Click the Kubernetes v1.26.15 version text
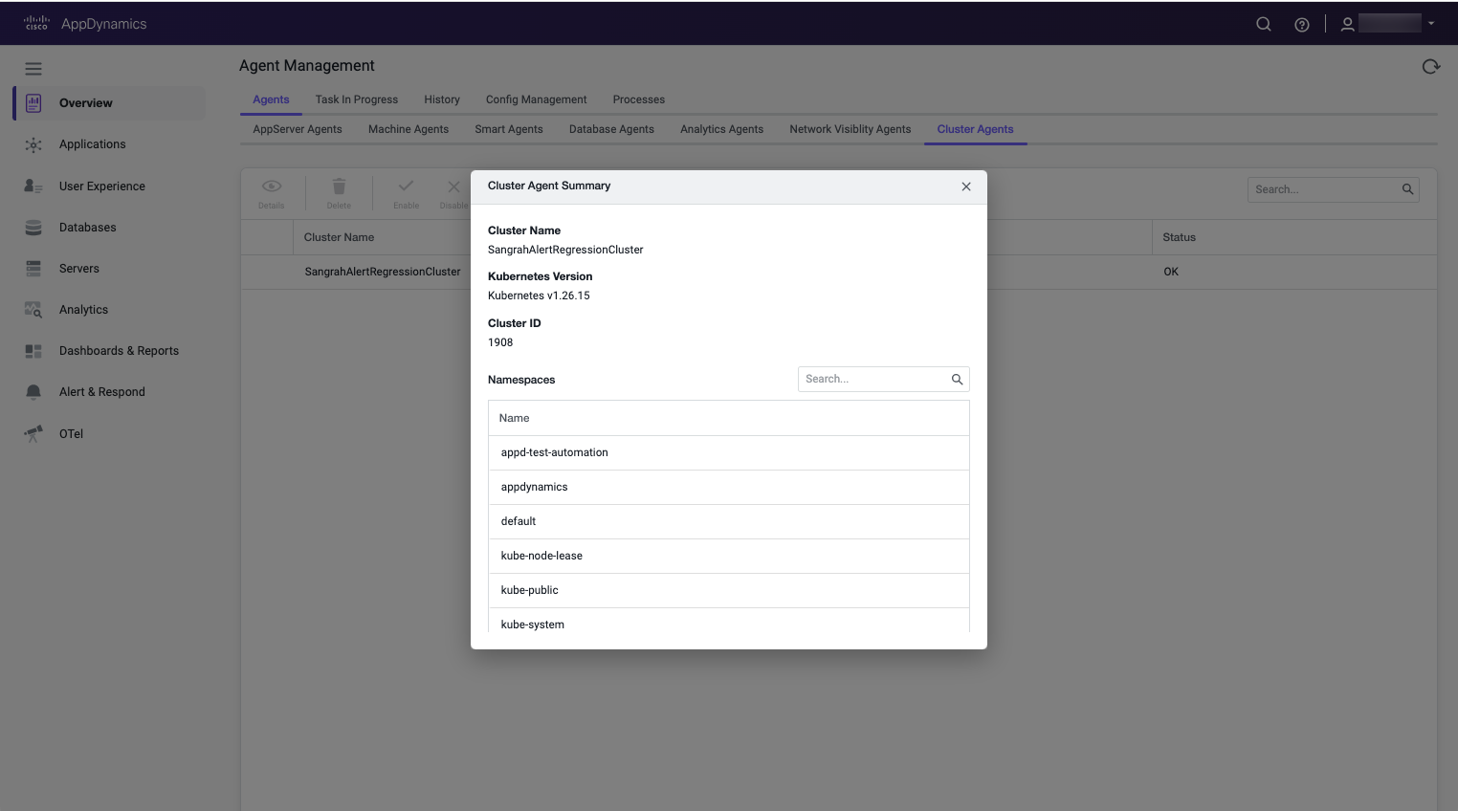 click(539, 296)
